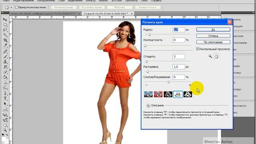This screenshot has height=144, width=256.
Task: Click the Контрастность value field
Action: [179, 40]
